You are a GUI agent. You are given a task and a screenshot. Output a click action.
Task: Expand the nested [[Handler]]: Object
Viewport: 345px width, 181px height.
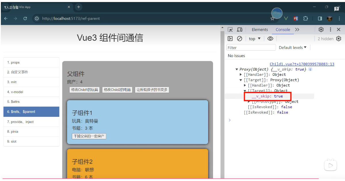245,85
